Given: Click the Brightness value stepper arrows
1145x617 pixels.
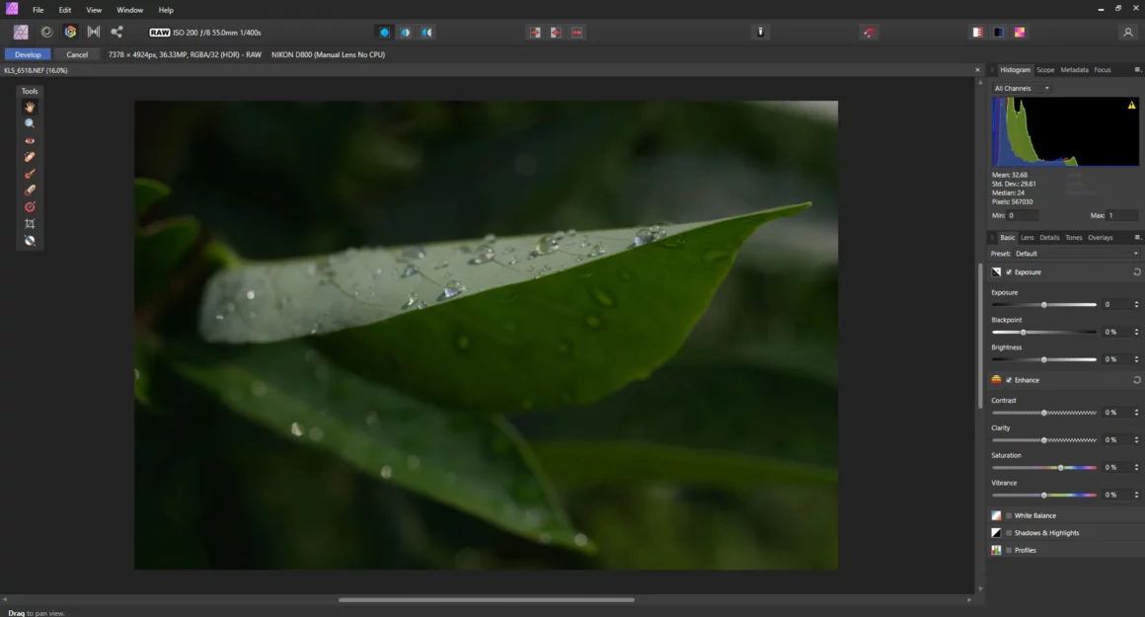Looking at the screenshot, I should (x=1136, y=359).
